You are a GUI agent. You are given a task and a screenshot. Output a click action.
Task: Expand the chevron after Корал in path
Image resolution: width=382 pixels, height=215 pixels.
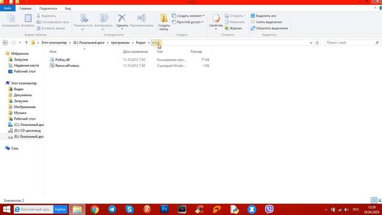point(149,42)
